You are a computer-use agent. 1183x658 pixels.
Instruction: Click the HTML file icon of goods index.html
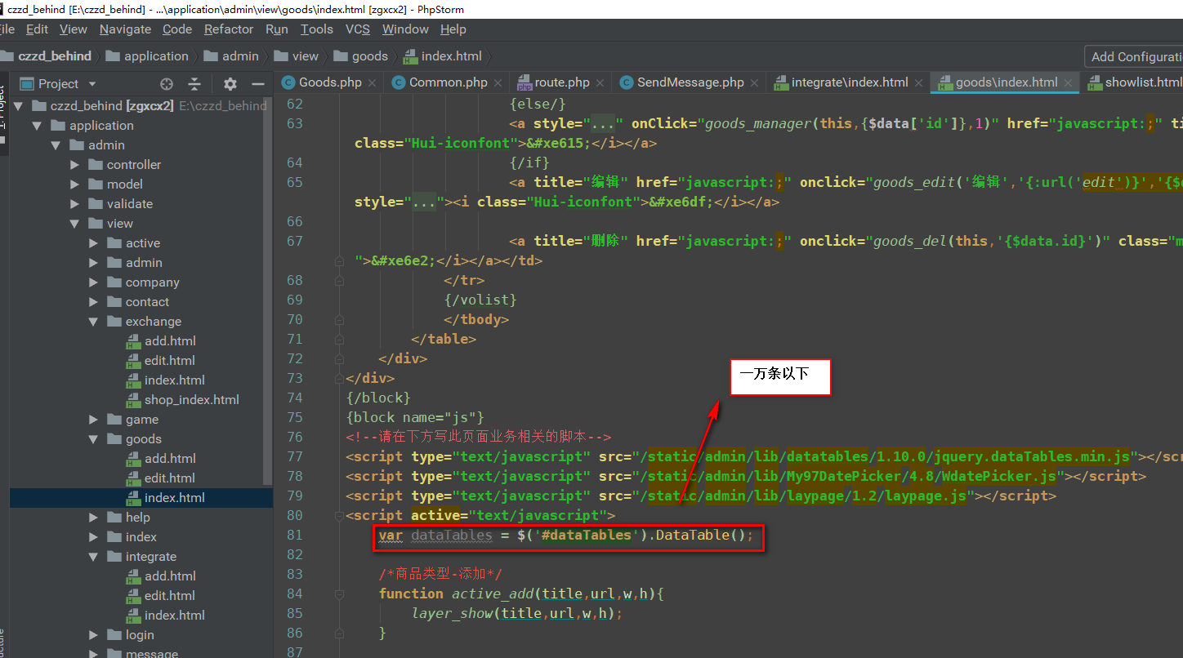[x=134, y=498]
